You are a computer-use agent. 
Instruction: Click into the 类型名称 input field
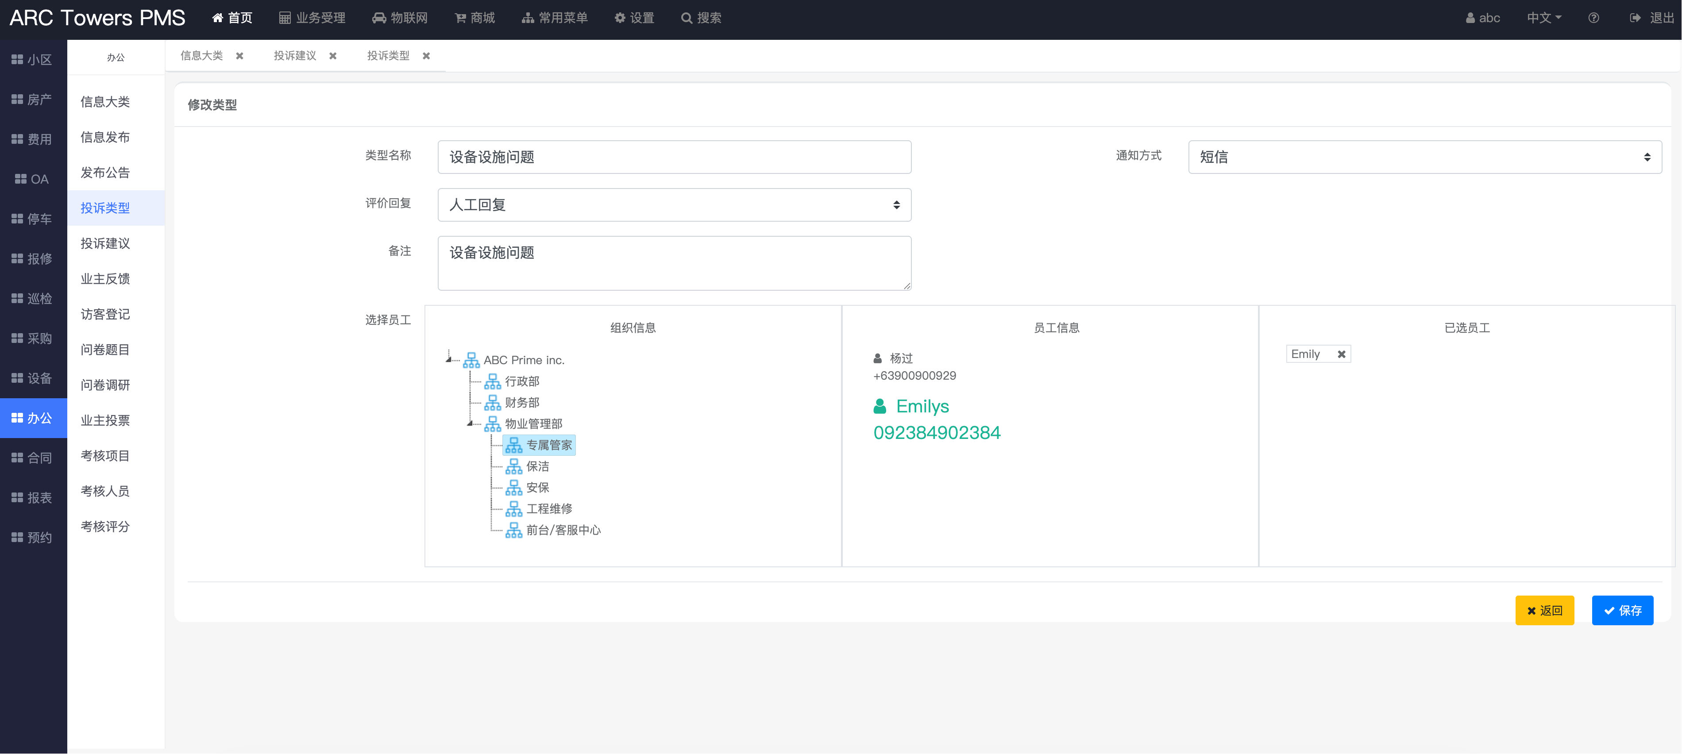(x=674, y=157)
